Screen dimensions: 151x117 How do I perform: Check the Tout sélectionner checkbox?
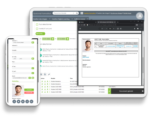coord(37,24)
